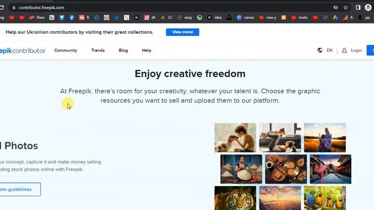Click the browser reload icon
The image size is (374, 210).
[2, 8]
